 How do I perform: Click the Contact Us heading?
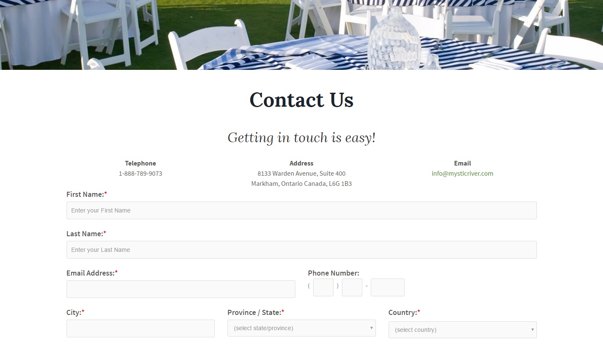(301, 100)
